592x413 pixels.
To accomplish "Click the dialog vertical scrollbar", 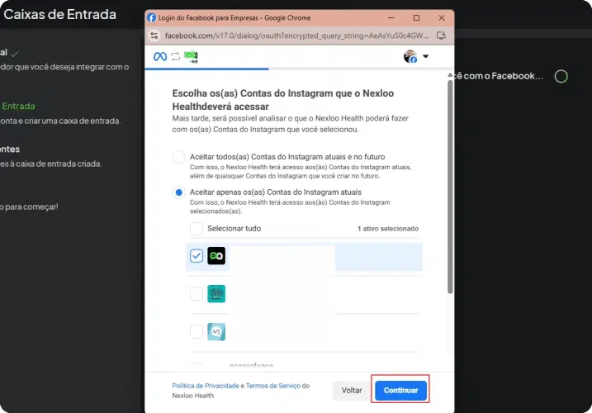I will 450,186.
